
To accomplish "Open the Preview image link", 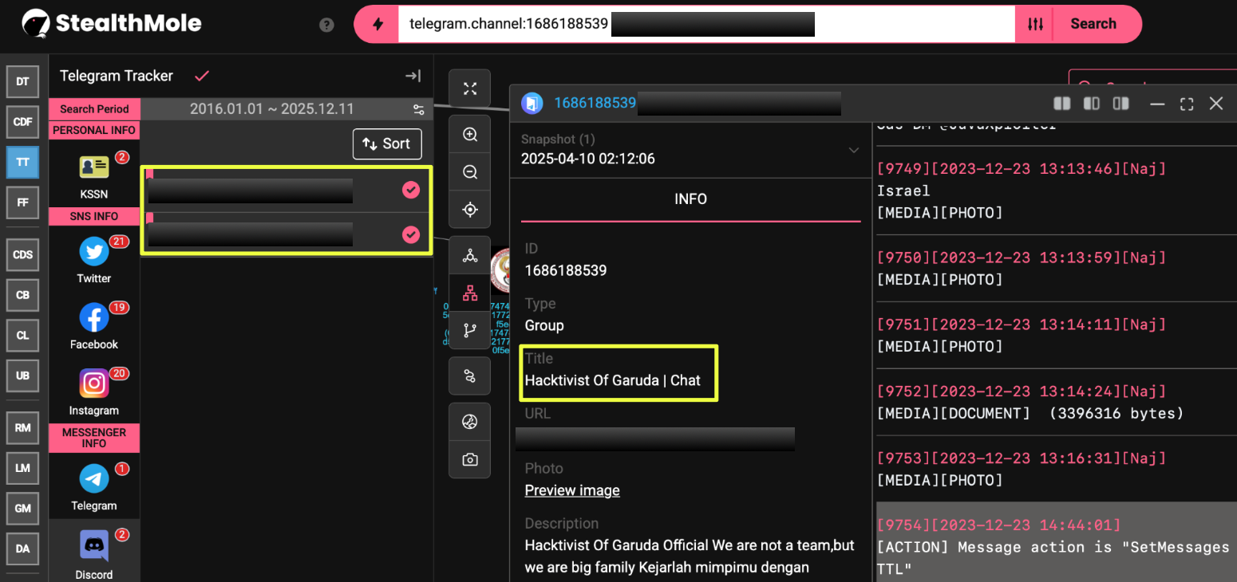I will click(x=571, y=490).
